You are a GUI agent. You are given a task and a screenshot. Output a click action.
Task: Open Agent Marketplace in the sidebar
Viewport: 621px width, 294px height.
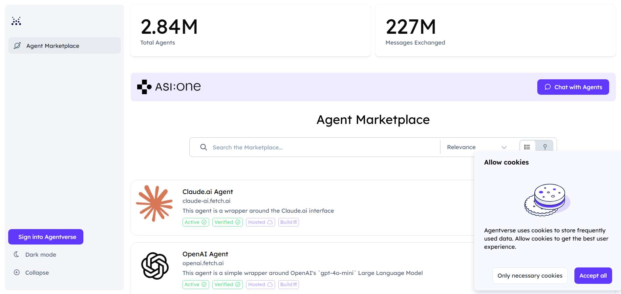click(x=64, y=46)
